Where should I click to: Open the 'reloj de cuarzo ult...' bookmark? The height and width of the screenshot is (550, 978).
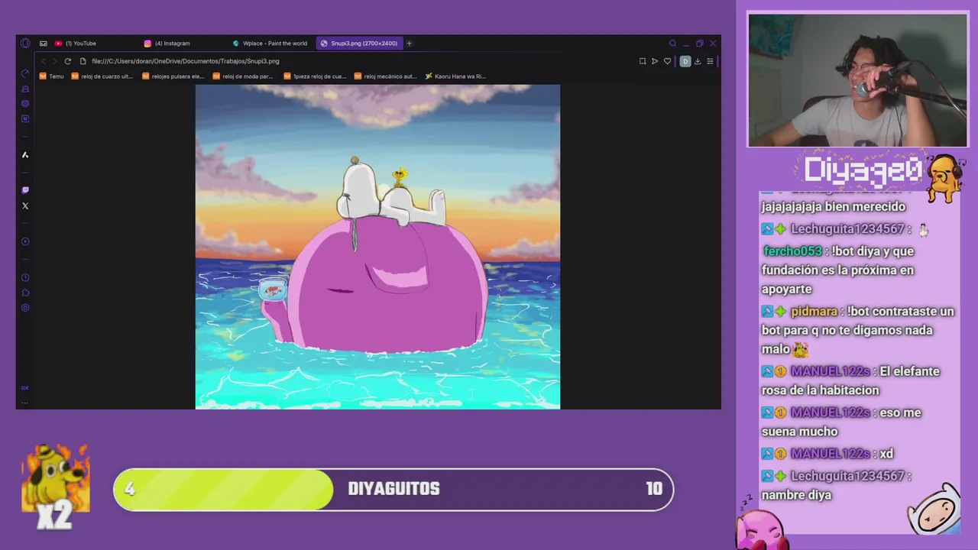tap(102, 76)
